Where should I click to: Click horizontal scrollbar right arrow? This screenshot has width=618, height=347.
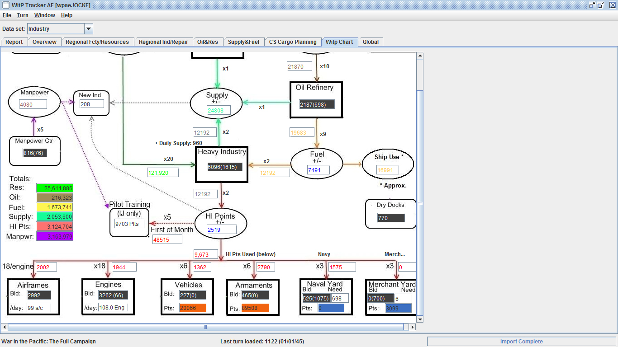(412, 327)
